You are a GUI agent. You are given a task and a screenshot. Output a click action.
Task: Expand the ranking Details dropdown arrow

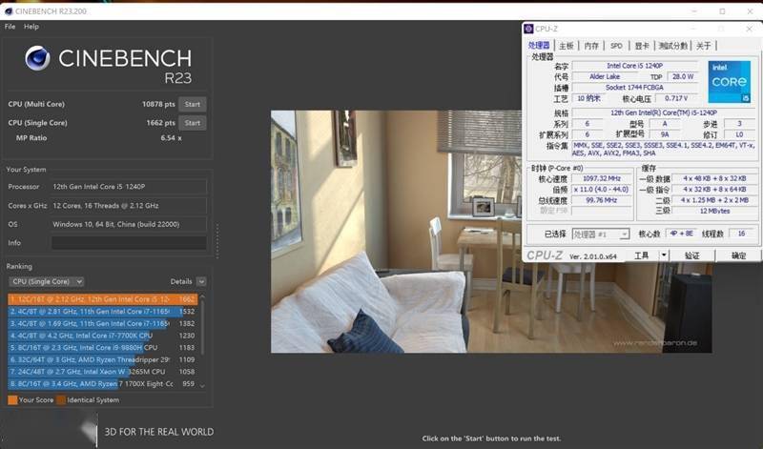pyautogui.click(x=201, y=281)
